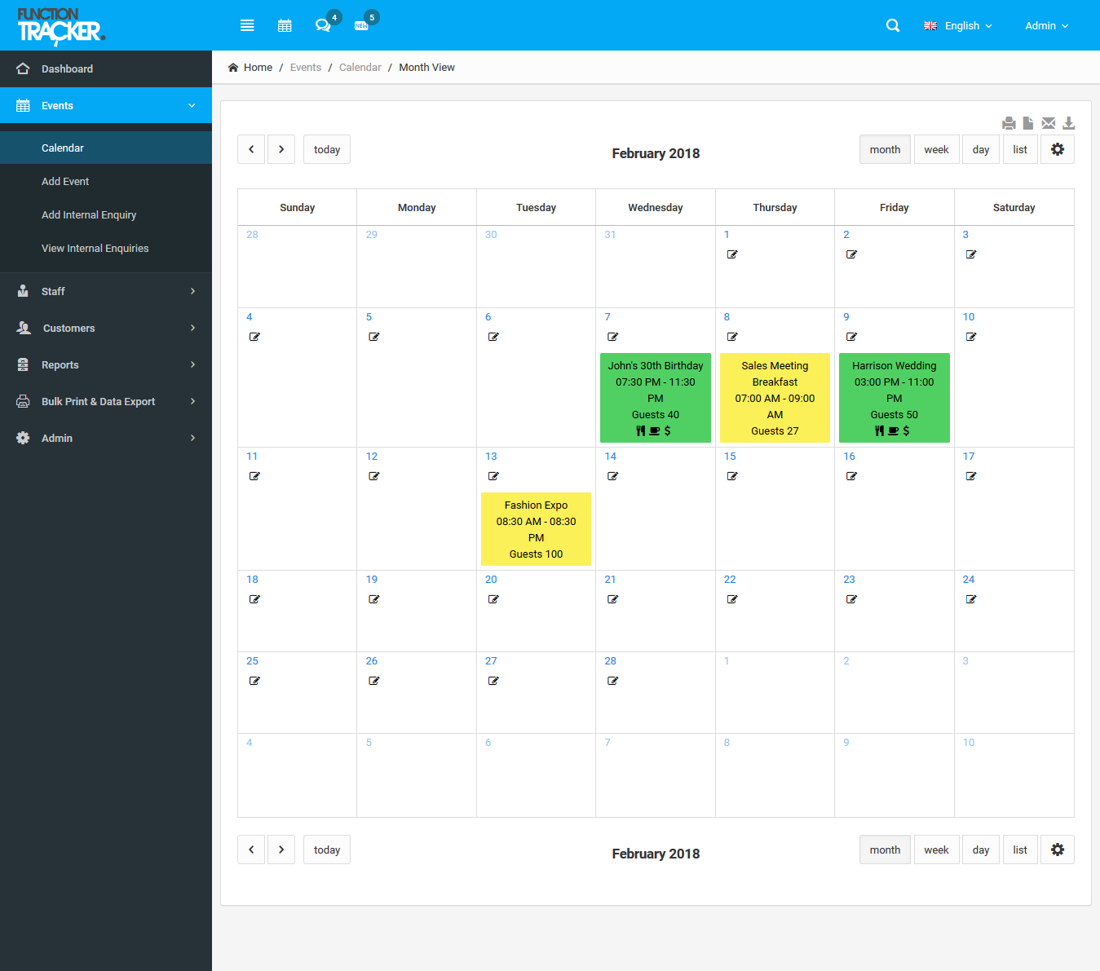Click the edit icon on February 10
Screen dimensions: 1100x971
pos(971,337)
